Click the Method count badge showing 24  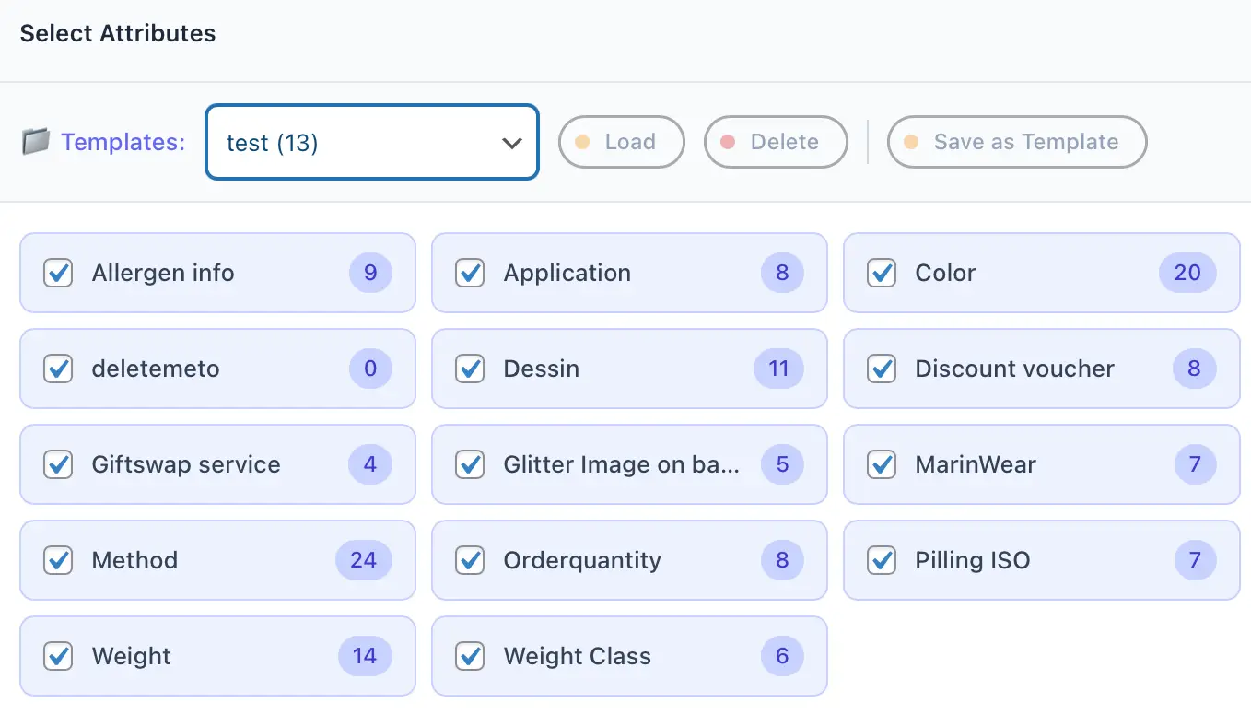point(363,560)
